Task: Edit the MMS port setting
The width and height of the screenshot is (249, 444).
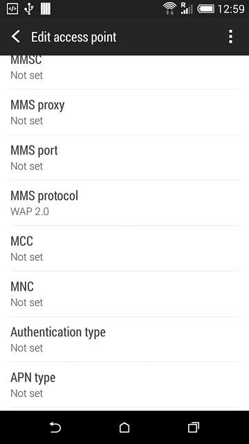Action: point(124,157)
